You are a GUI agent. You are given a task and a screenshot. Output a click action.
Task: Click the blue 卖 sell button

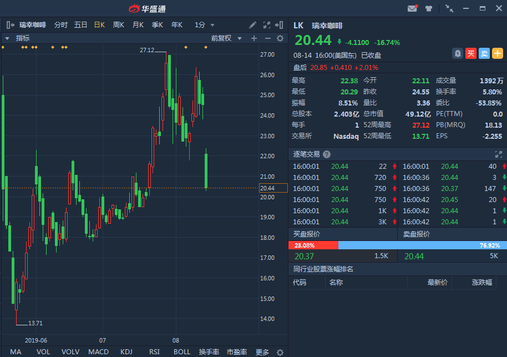click(x=484, y=53)
